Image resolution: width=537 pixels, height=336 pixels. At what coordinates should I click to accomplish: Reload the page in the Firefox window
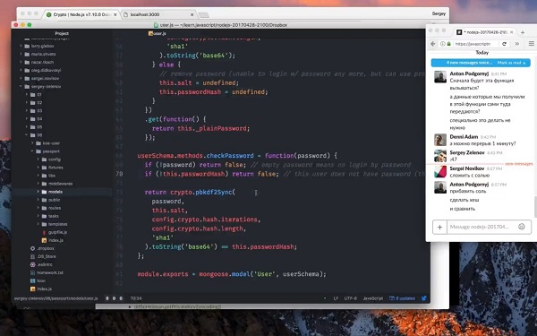(x=504, y=44)
